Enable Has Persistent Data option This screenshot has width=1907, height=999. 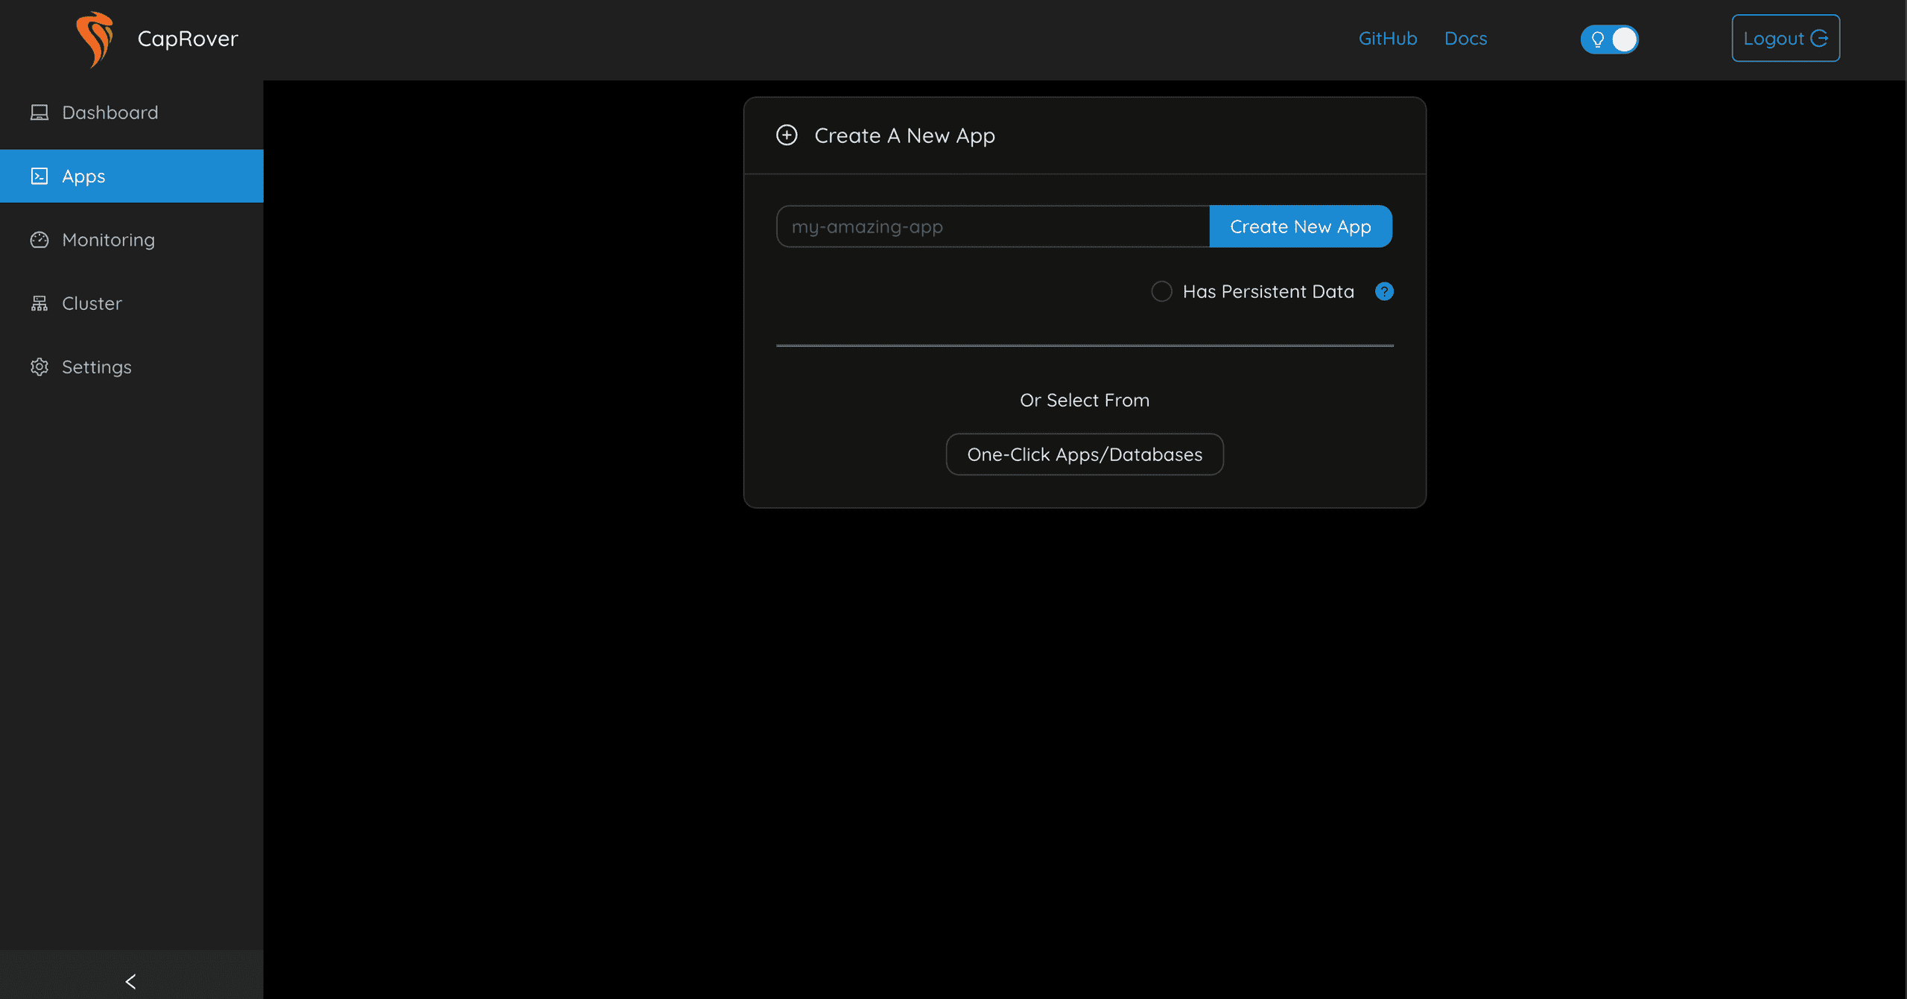[1161, 291]
